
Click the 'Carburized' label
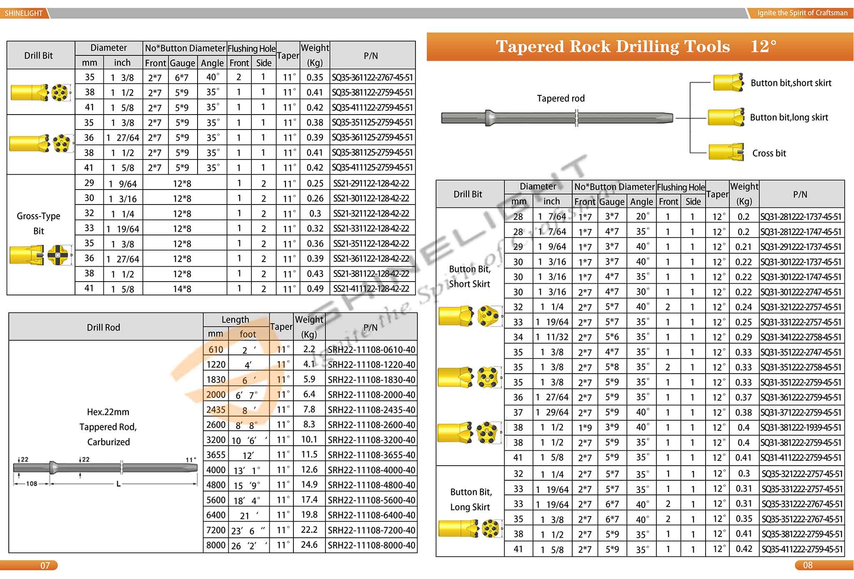click(108, 442)
